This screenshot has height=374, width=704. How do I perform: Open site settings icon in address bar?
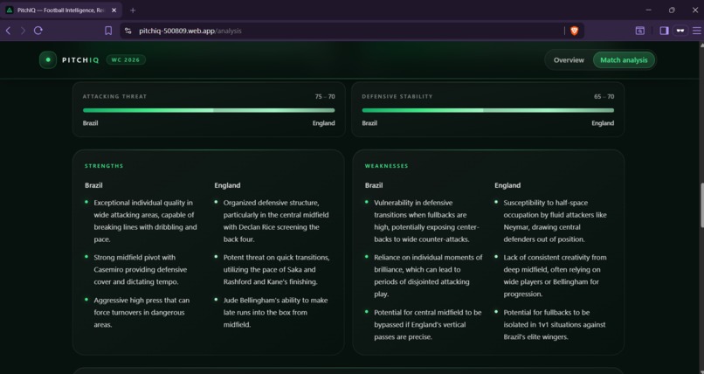pyautogui.click(x=128, y=31)
